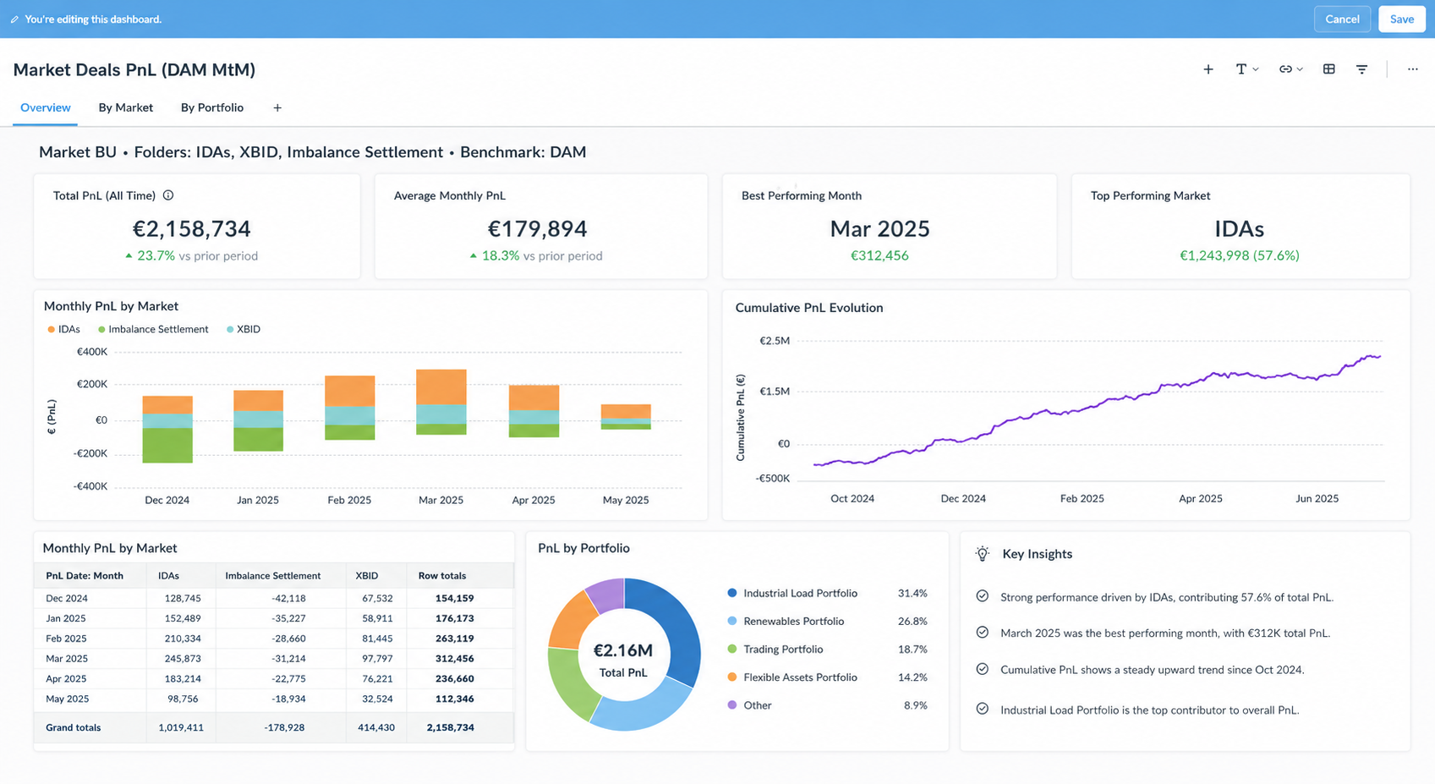1435x784 pixels.
Task: Switch to the By Market tab
Action: tap(125, 107)
